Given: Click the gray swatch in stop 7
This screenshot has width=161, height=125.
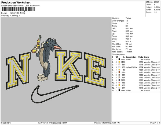Looking at the screenshot, I should [x=119, y=75].
